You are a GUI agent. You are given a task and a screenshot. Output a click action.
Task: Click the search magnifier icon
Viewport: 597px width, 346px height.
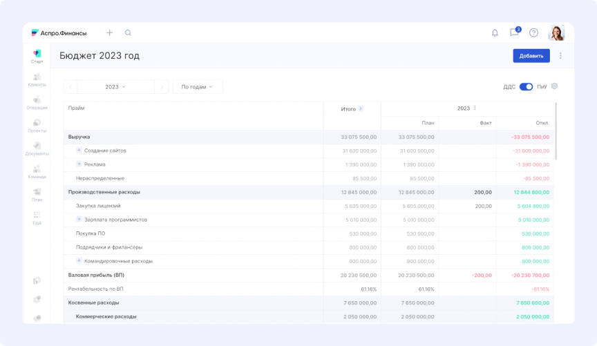128,32
